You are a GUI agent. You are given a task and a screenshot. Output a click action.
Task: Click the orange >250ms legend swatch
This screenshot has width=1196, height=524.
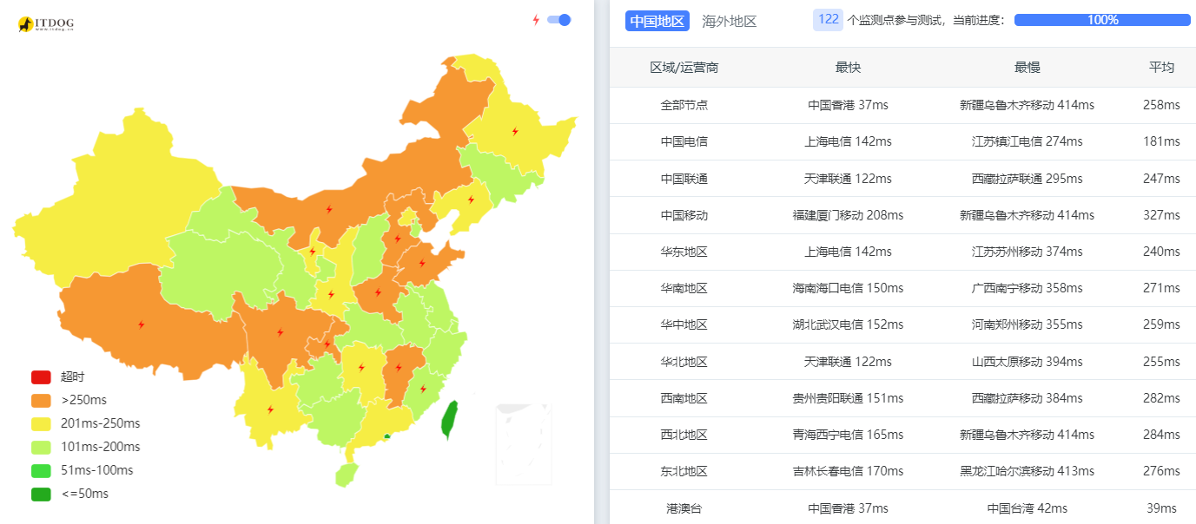[41, 401]
